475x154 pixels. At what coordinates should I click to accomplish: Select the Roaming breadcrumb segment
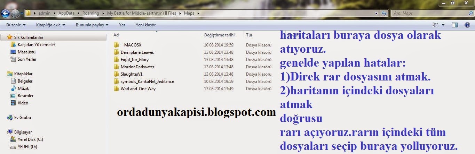(90, 13)
